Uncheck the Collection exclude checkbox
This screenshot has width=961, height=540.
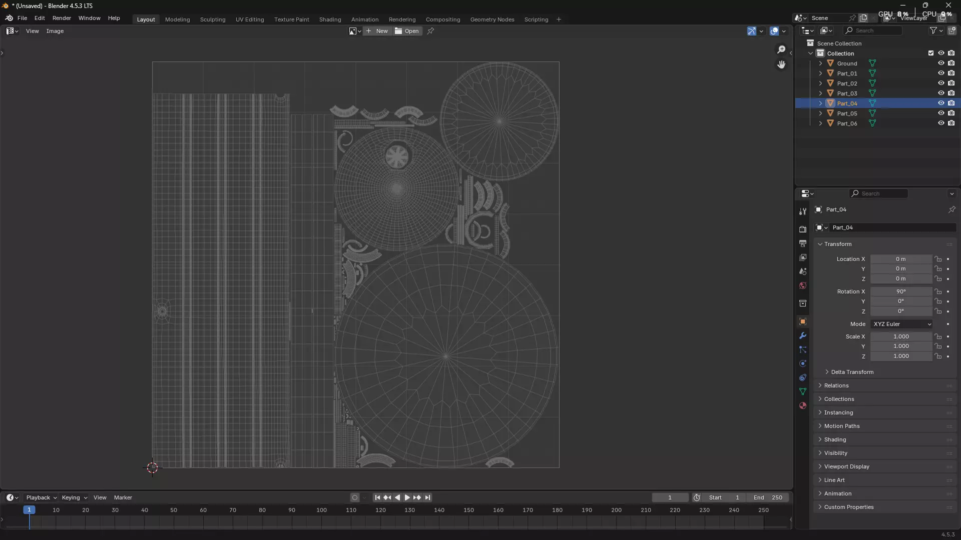point(931,53)
